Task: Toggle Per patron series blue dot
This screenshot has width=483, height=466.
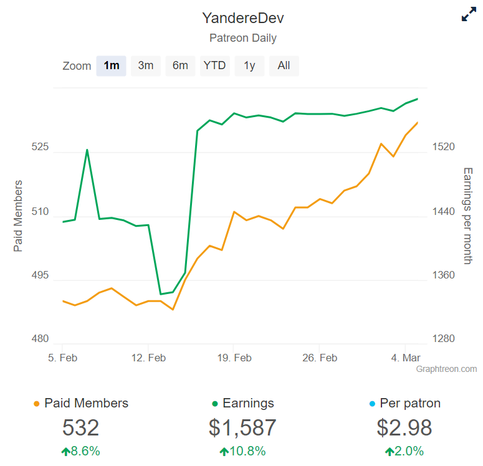Action: (x=372, y=404)
